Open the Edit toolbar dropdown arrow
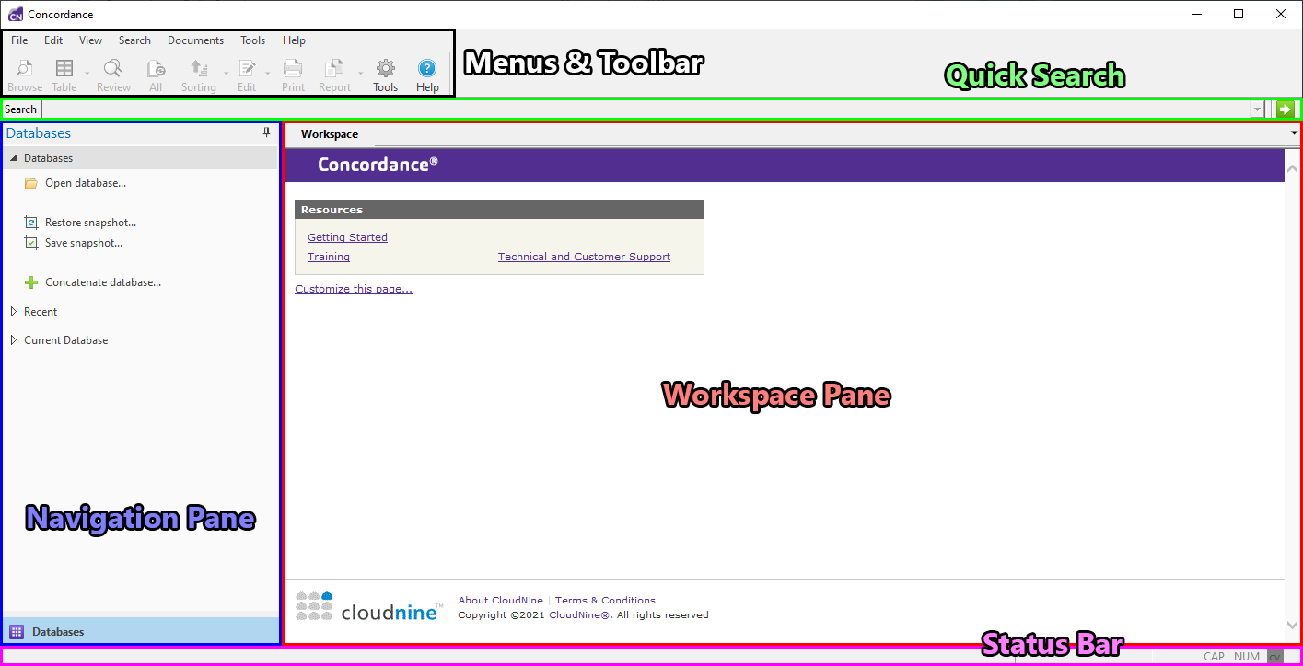Screen dimensions: 1303x666 [x=268, y=72]
